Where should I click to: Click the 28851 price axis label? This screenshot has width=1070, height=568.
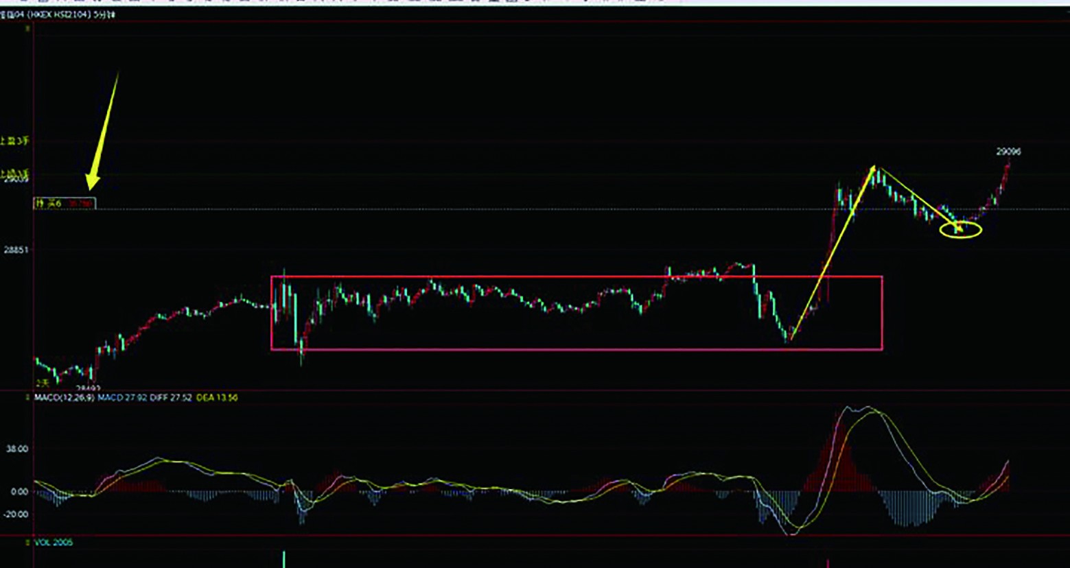pos(16,250)
